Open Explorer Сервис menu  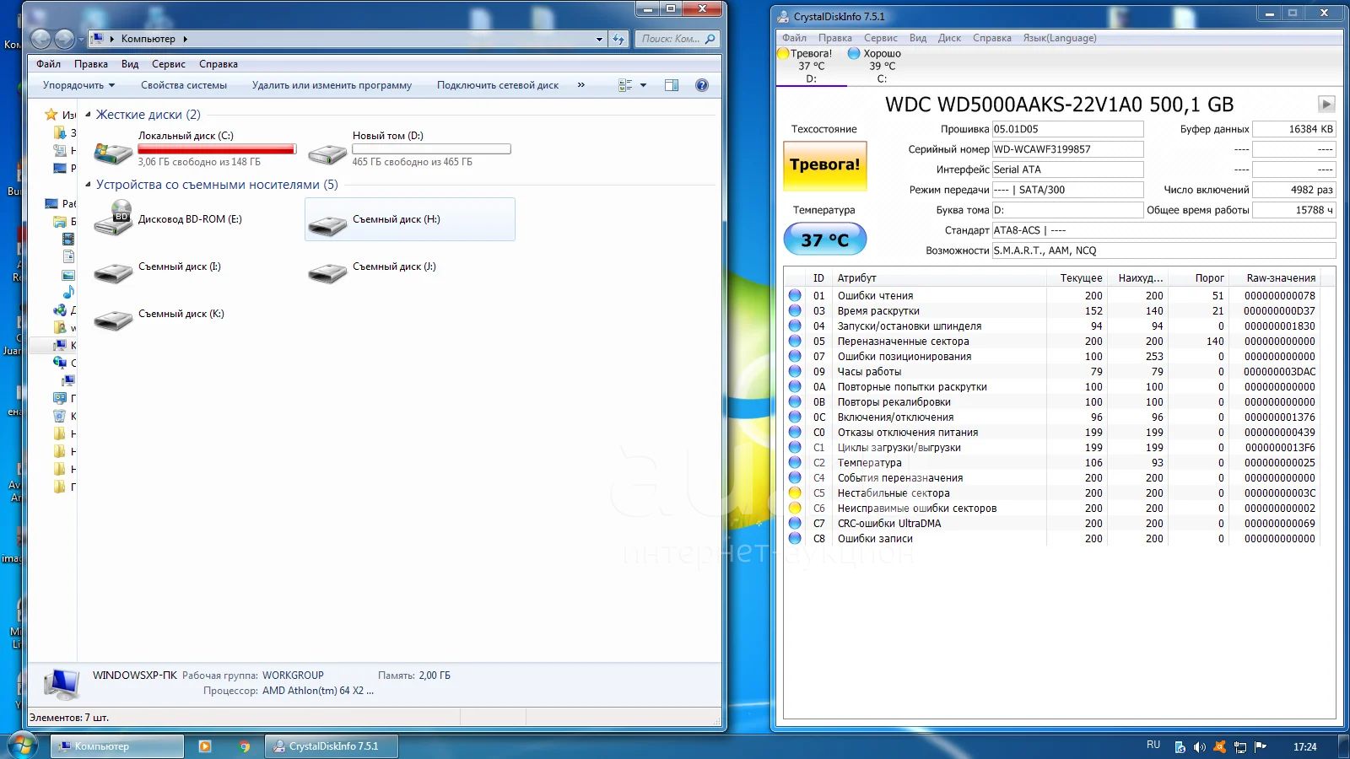169,64
